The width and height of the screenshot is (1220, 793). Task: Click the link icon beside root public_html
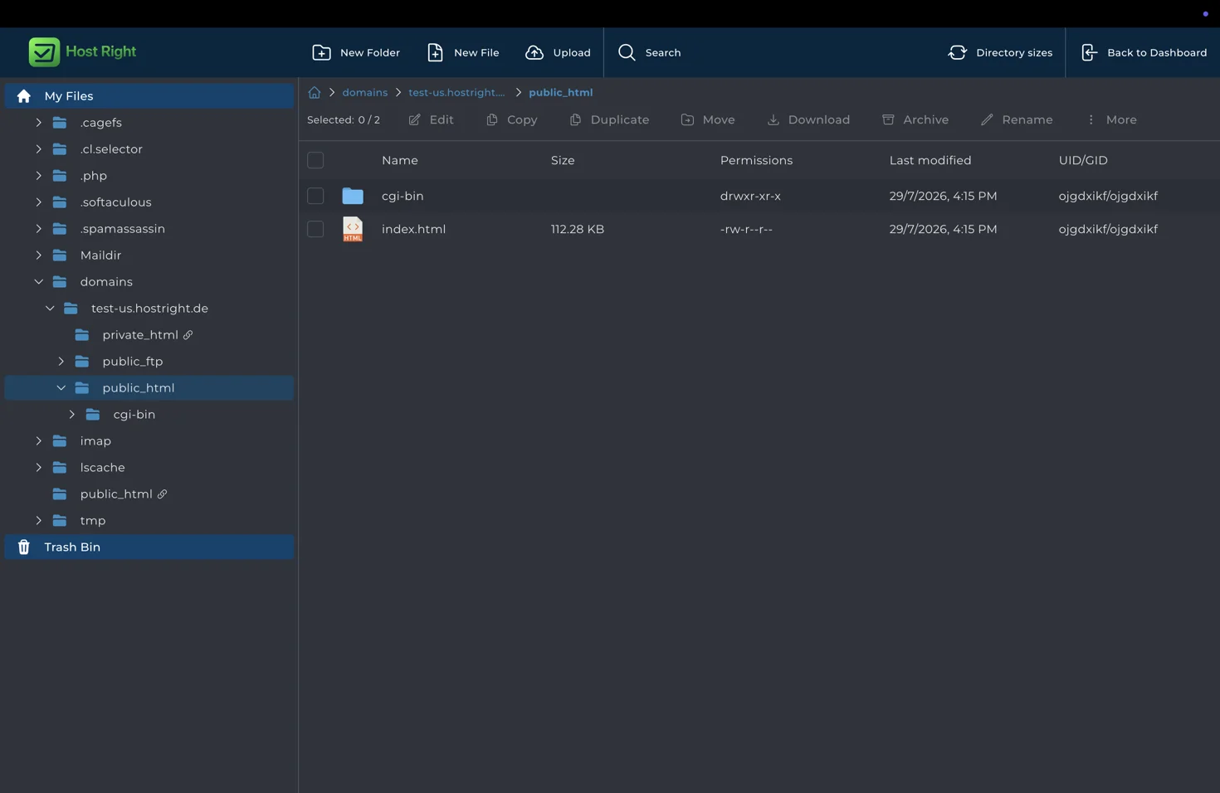point(163,494)
